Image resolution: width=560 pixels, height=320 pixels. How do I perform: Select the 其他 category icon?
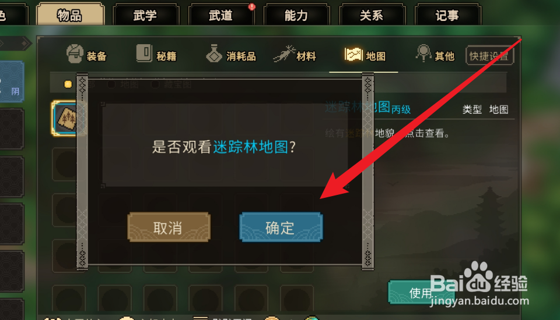coord(423,54)
